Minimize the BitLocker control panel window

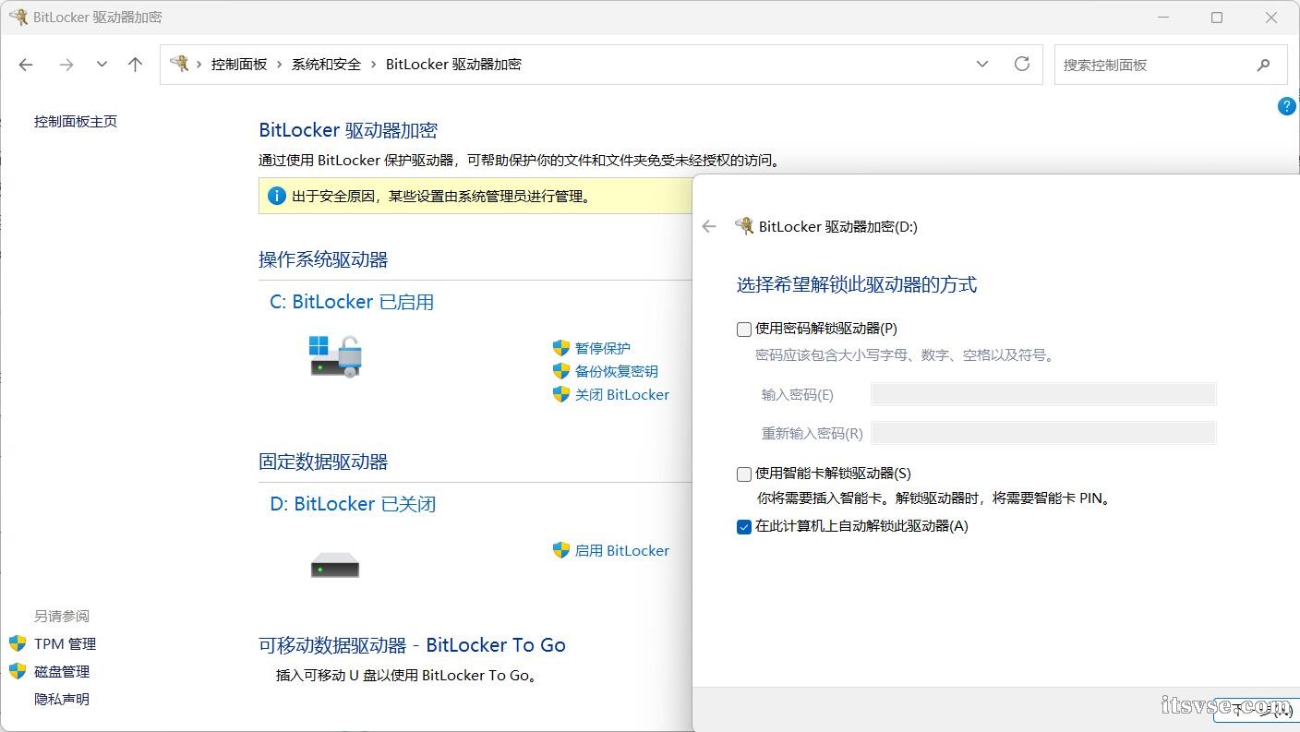(x=1163, y=18)
